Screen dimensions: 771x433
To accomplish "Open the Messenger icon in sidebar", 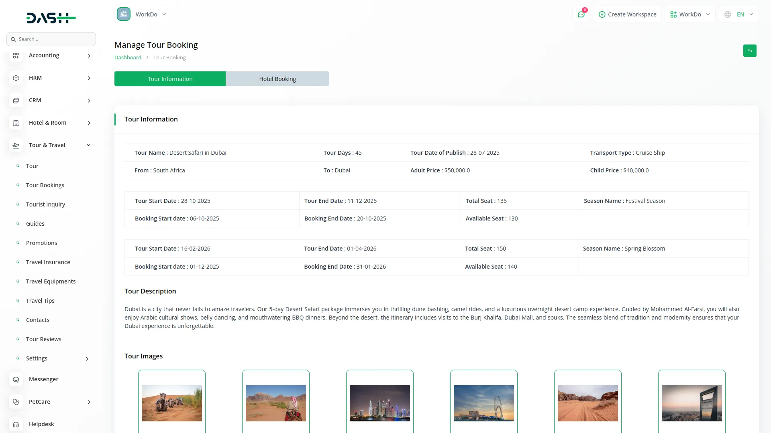I will coord(16,379).
